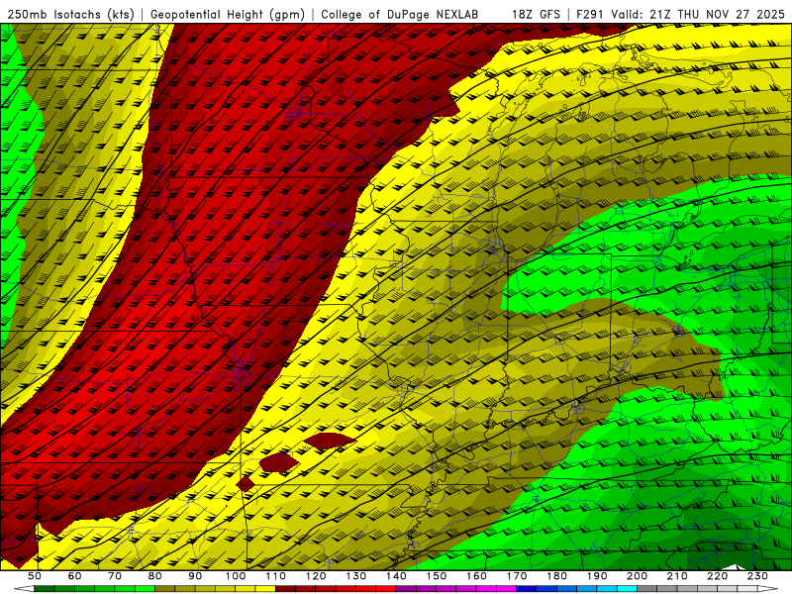This screenshot has height=594, width=792.
Task: Click the 150 label on the color scale
Action: point(437,576)
